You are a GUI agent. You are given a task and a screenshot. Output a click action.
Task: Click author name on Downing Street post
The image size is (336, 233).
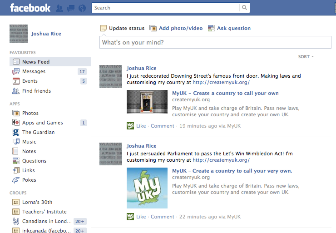[x=141, y=68]
